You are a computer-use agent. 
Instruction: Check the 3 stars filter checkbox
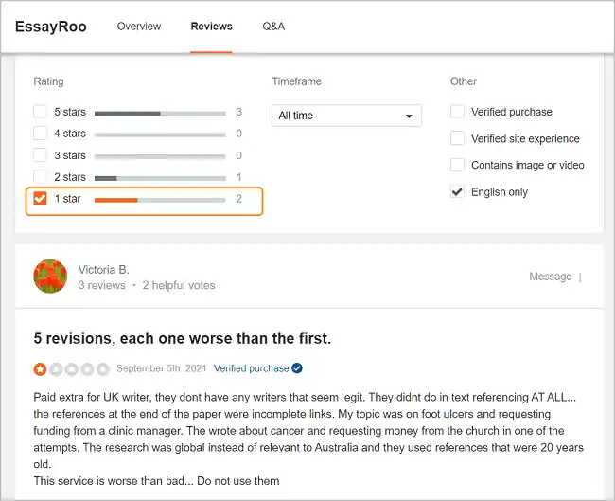40,155
